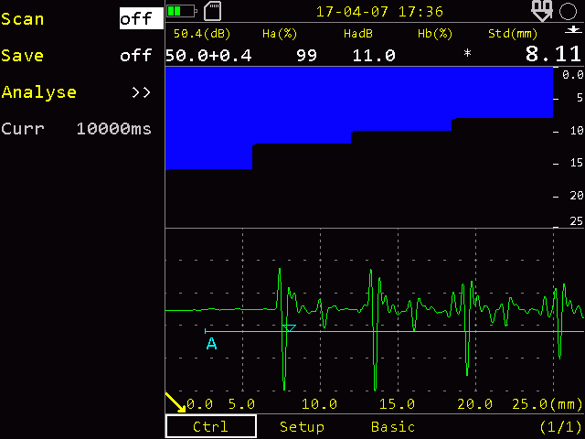The height and width of the screenshot is (439, 585).
Task: Click the yellow diagonal arrow icon
Action: tap(175, 402)
